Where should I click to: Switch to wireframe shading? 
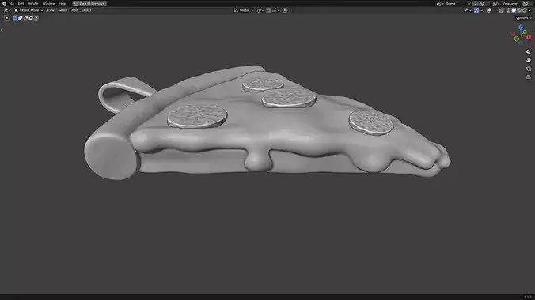click(x=508, y=10)
